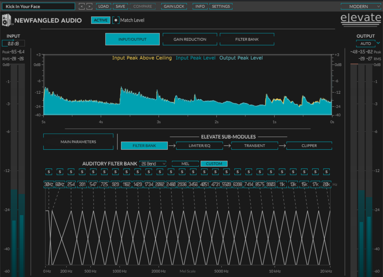Solo the 60Hz band
The height and width of the screenshot is (277, 383).
[x=60, y=172]
